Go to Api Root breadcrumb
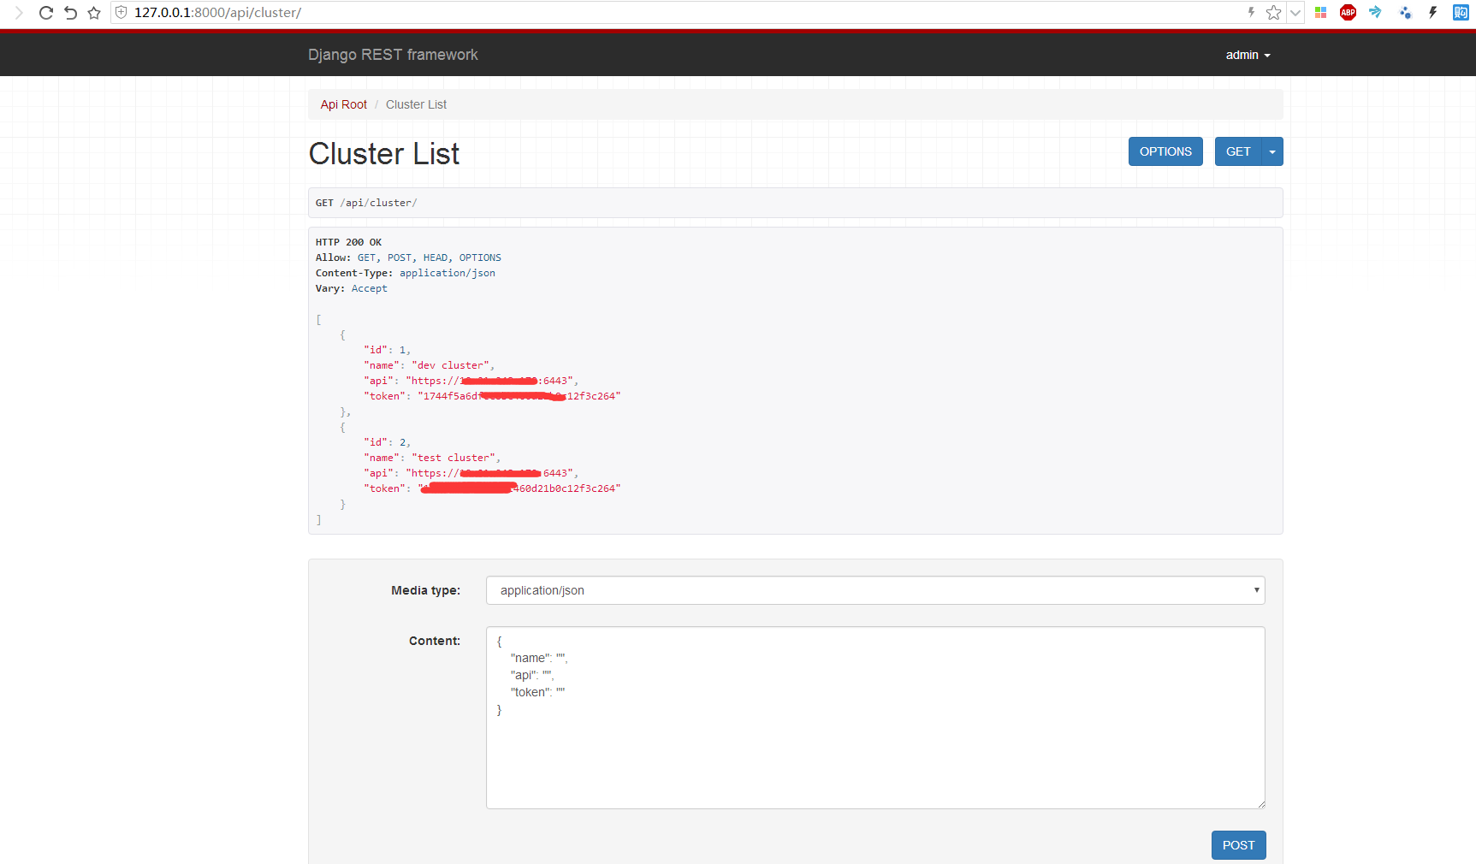The height and width of the screenshot is (864, 1476). coord(343,104)
